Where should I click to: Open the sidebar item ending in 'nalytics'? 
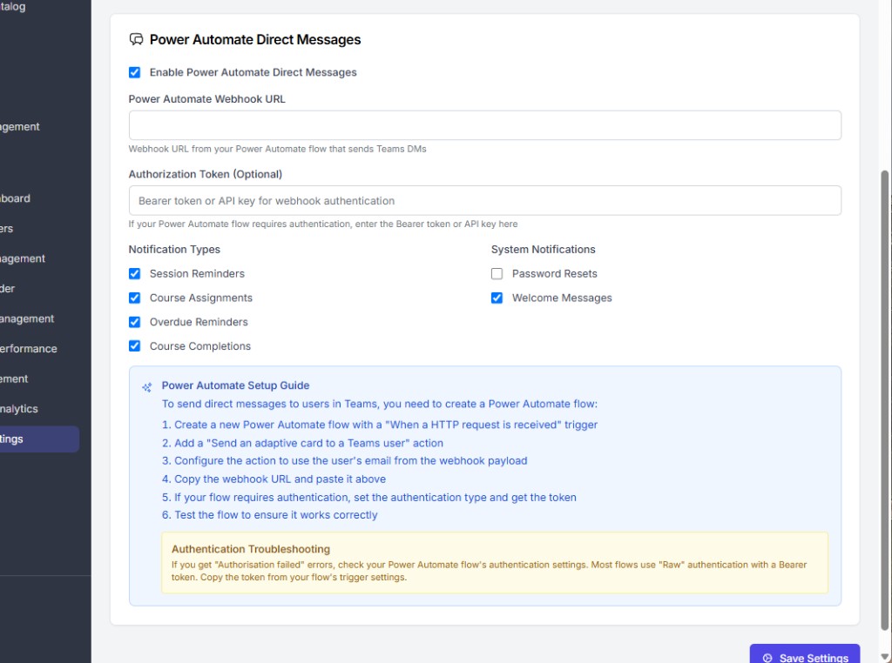click(x=19, y=409)
